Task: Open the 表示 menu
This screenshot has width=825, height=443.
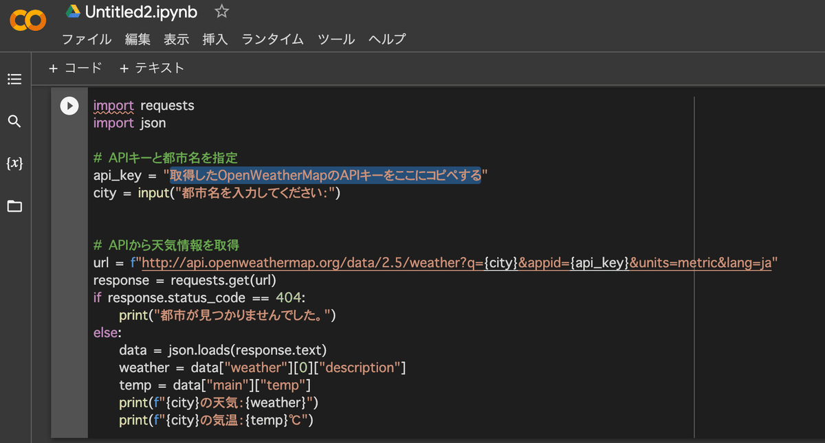Action: [176, 39]
